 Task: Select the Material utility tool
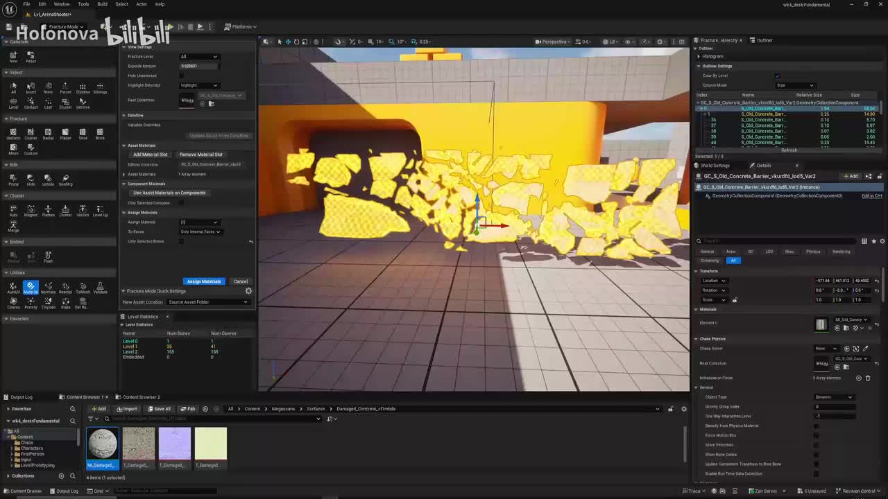tap(31, 288)
